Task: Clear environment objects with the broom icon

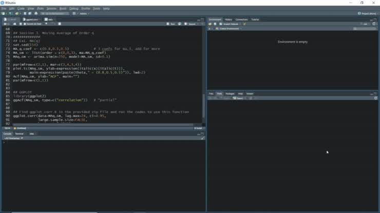Action: pos(244,24)
